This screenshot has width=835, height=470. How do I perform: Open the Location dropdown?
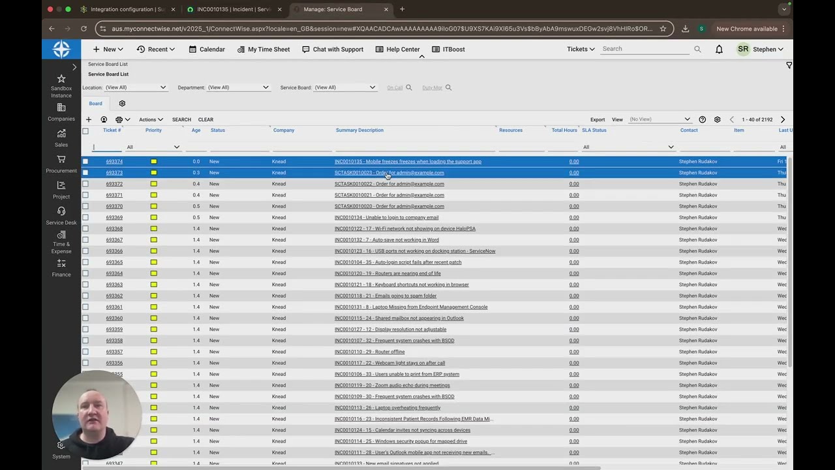pos(136,87)
